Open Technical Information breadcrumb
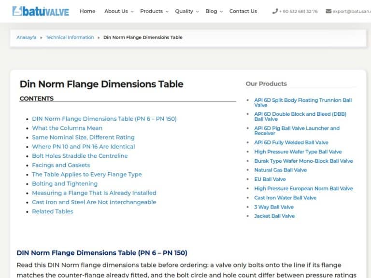 [x=70, y=37]
